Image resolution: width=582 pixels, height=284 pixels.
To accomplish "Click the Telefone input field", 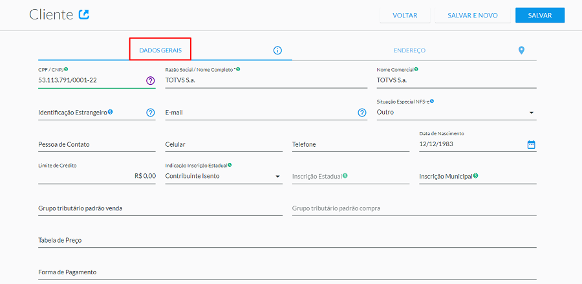I will pos(350,144).
